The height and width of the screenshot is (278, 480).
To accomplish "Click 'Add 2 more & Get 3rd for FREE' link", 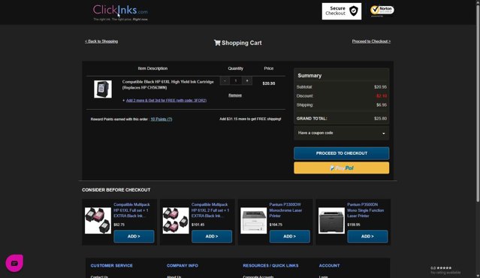I will [166, 101].
